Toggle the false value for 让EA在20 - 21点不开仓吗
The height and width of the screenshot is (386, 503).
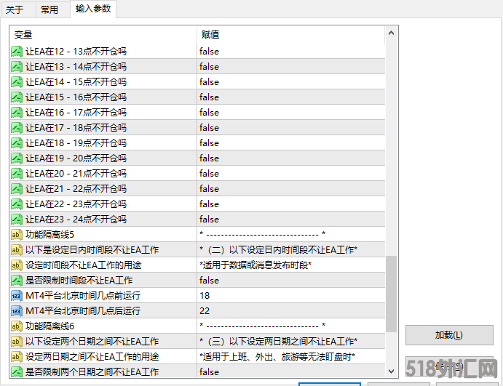click(x=209, y=174)
